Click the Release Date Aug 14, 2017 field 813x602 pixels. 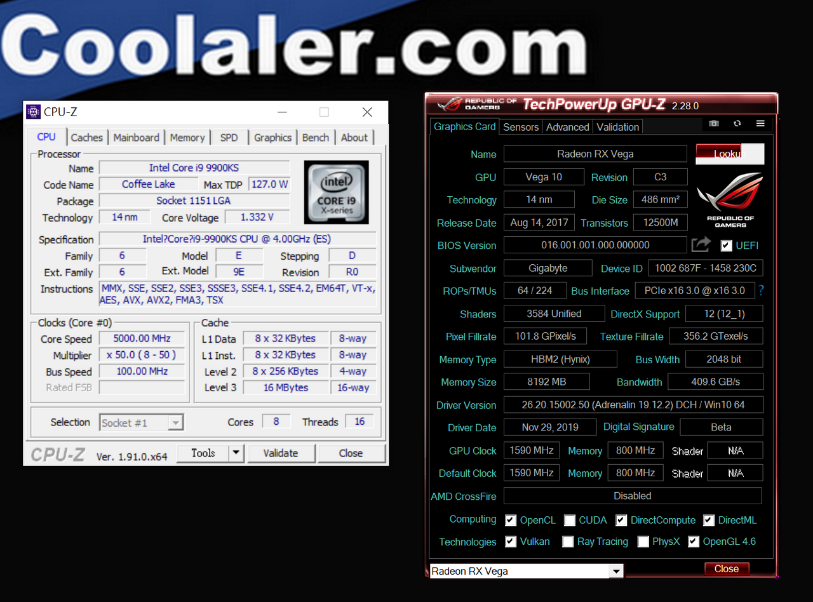[539, 222]
